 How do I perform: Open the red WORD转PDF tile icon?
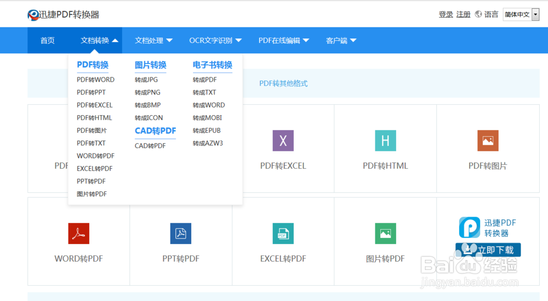tap(78, 234)
